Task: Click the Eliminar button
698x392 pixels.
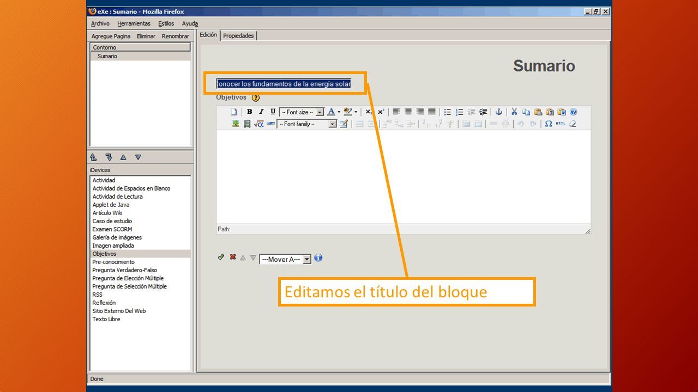Action: (146, 36)
